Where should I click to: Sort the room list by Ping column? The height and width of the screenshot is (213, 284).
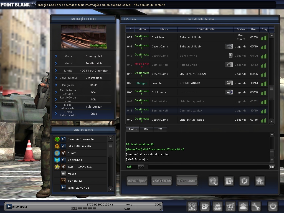[264, 29]
